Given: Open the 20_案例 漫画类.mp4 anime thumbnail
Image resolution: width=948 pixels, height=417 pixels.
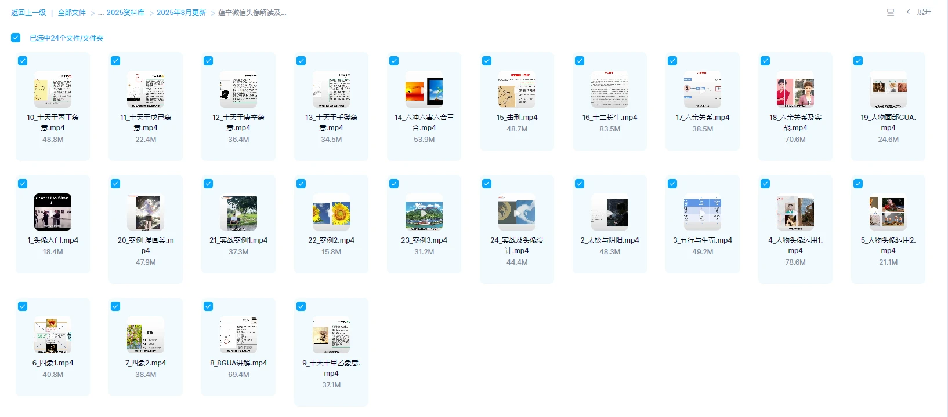Looking at the screenshot, I should tap(146, 212).
